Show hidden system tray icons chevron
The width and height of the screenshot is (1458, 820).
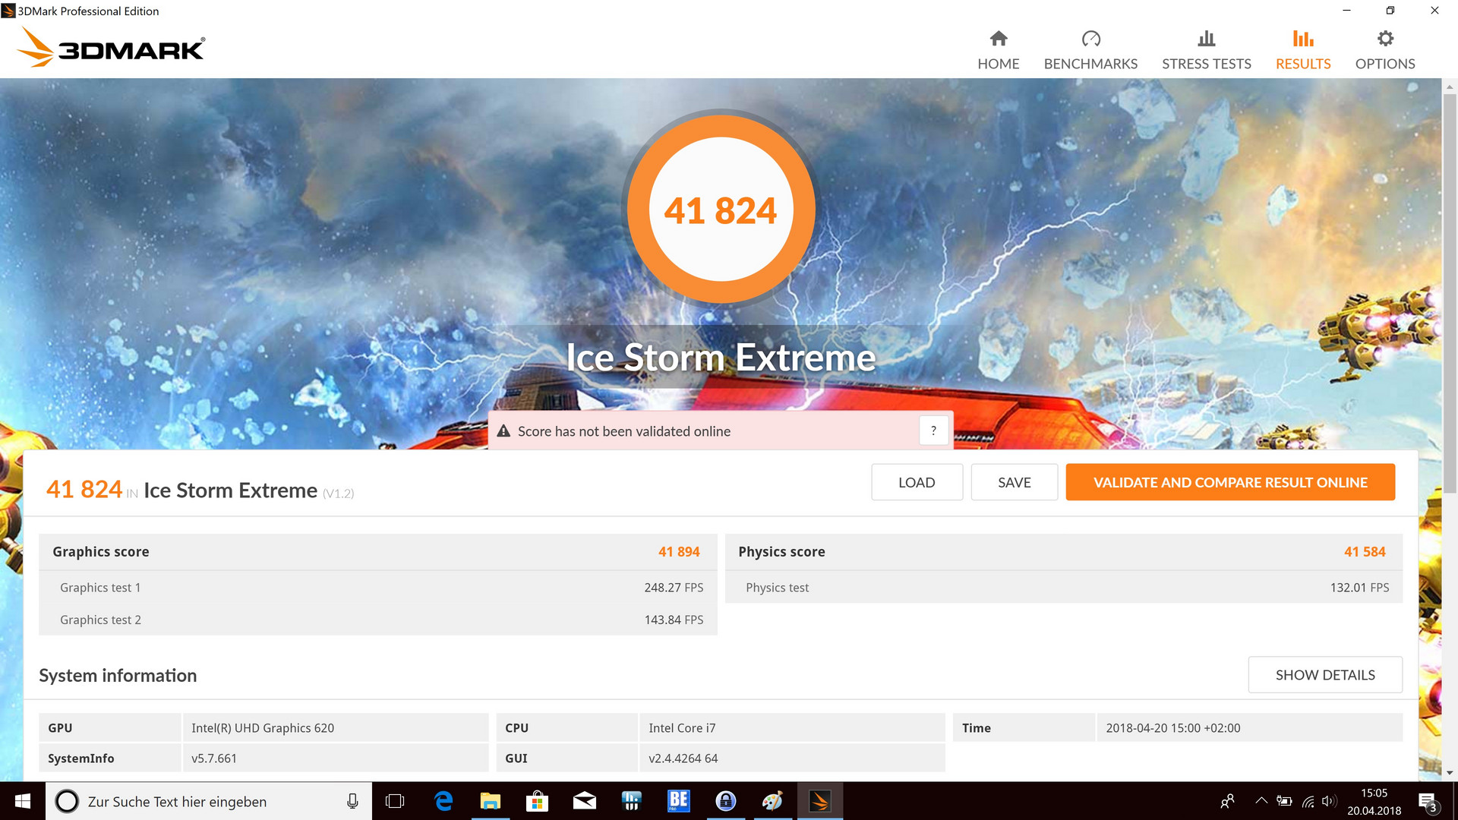[1261, 800]
